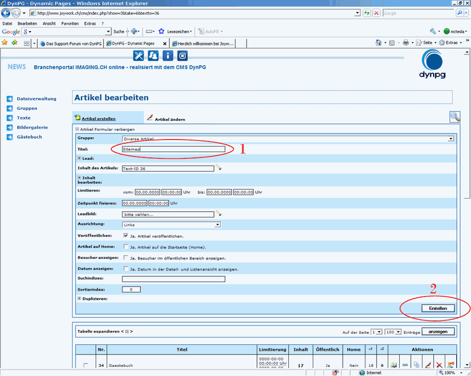
Task: Click red X delete icon for Gaestebuch
Action: 439,365
